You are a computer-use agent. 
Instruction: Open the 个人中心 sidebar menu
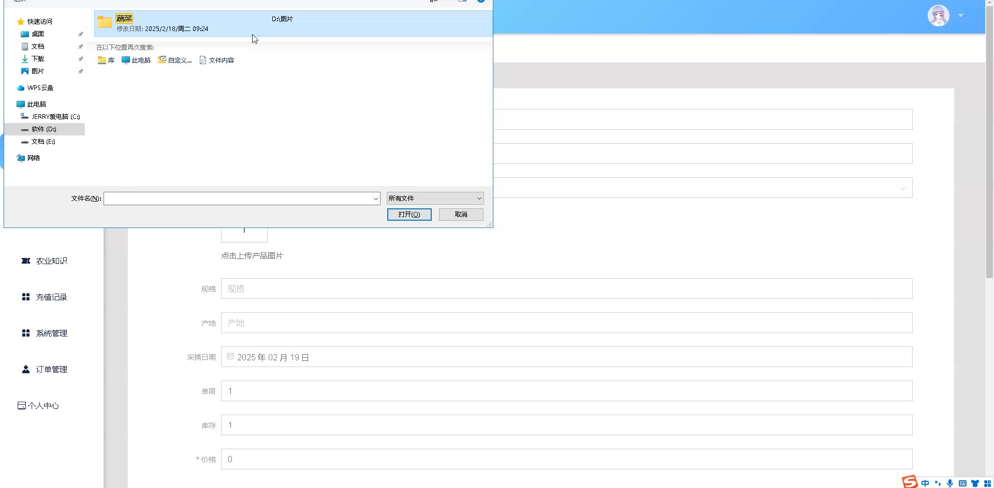pos(38,406)
